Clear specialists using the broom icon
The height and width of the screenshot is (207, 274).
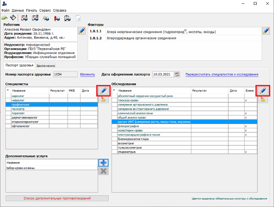click(103, 100)
